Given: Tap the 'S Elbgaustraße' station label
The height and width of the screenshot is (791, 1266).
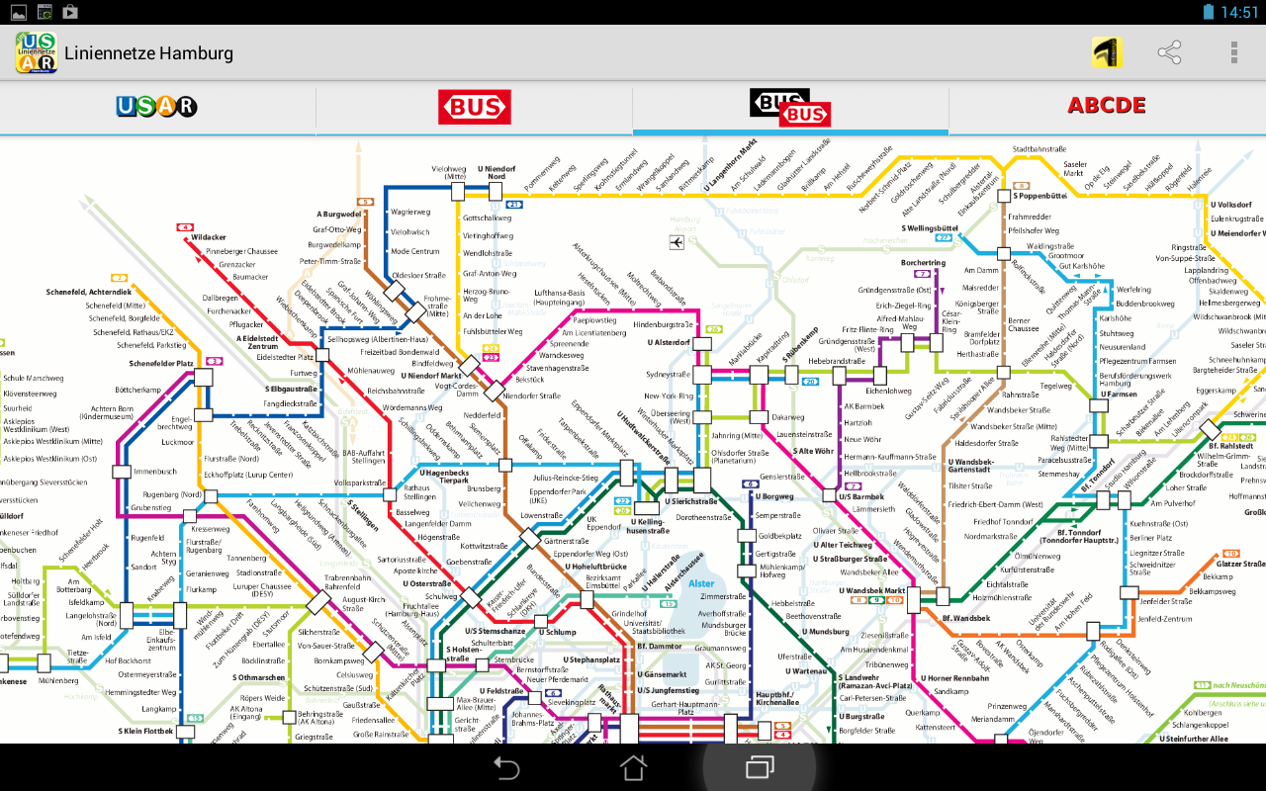Looking at the screenshot, I should click(291, 389).
